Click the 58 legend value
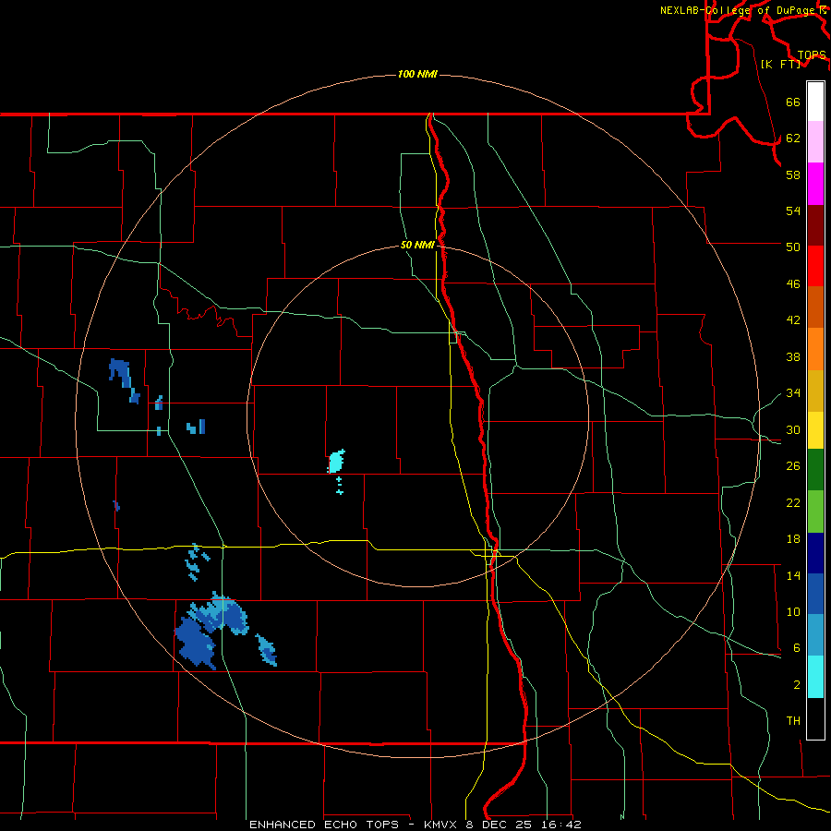The height and width of the screenshot is (831, 831). (x=793, y=175)
